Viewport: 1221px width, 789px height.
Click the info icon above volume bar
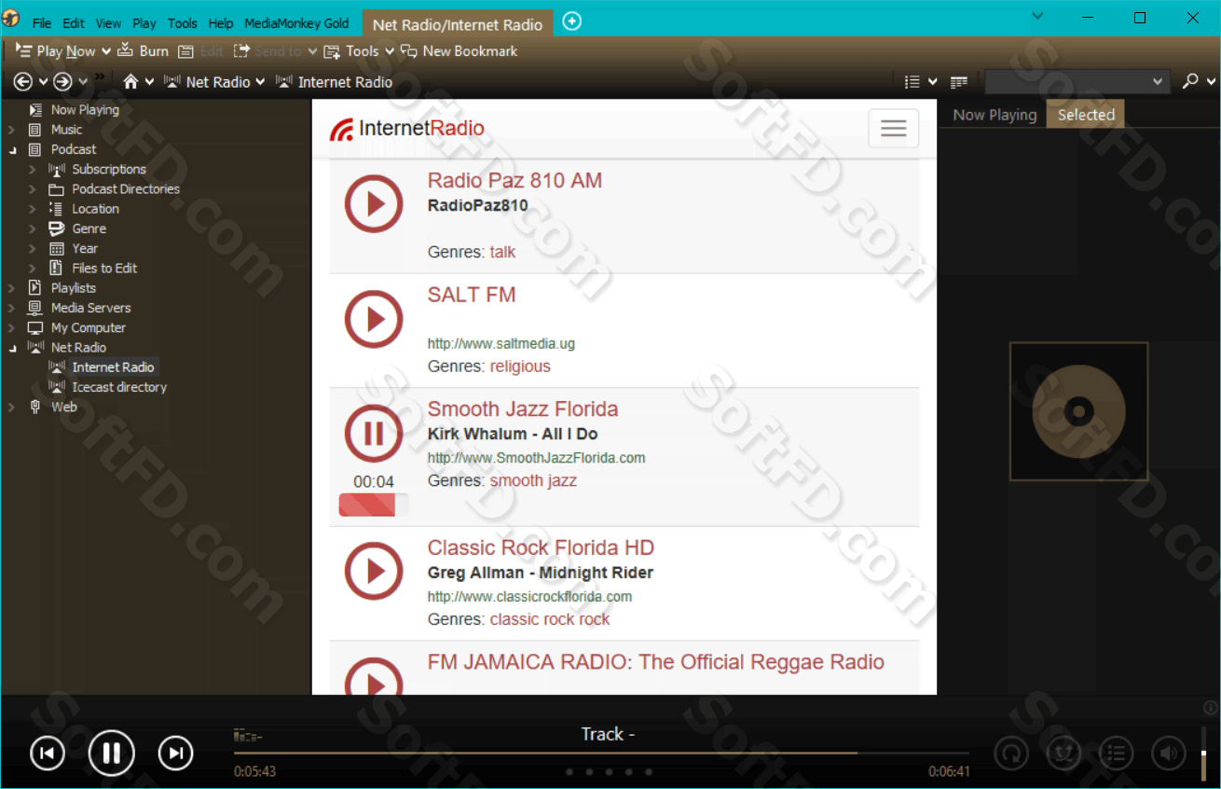pos(1211,708)
